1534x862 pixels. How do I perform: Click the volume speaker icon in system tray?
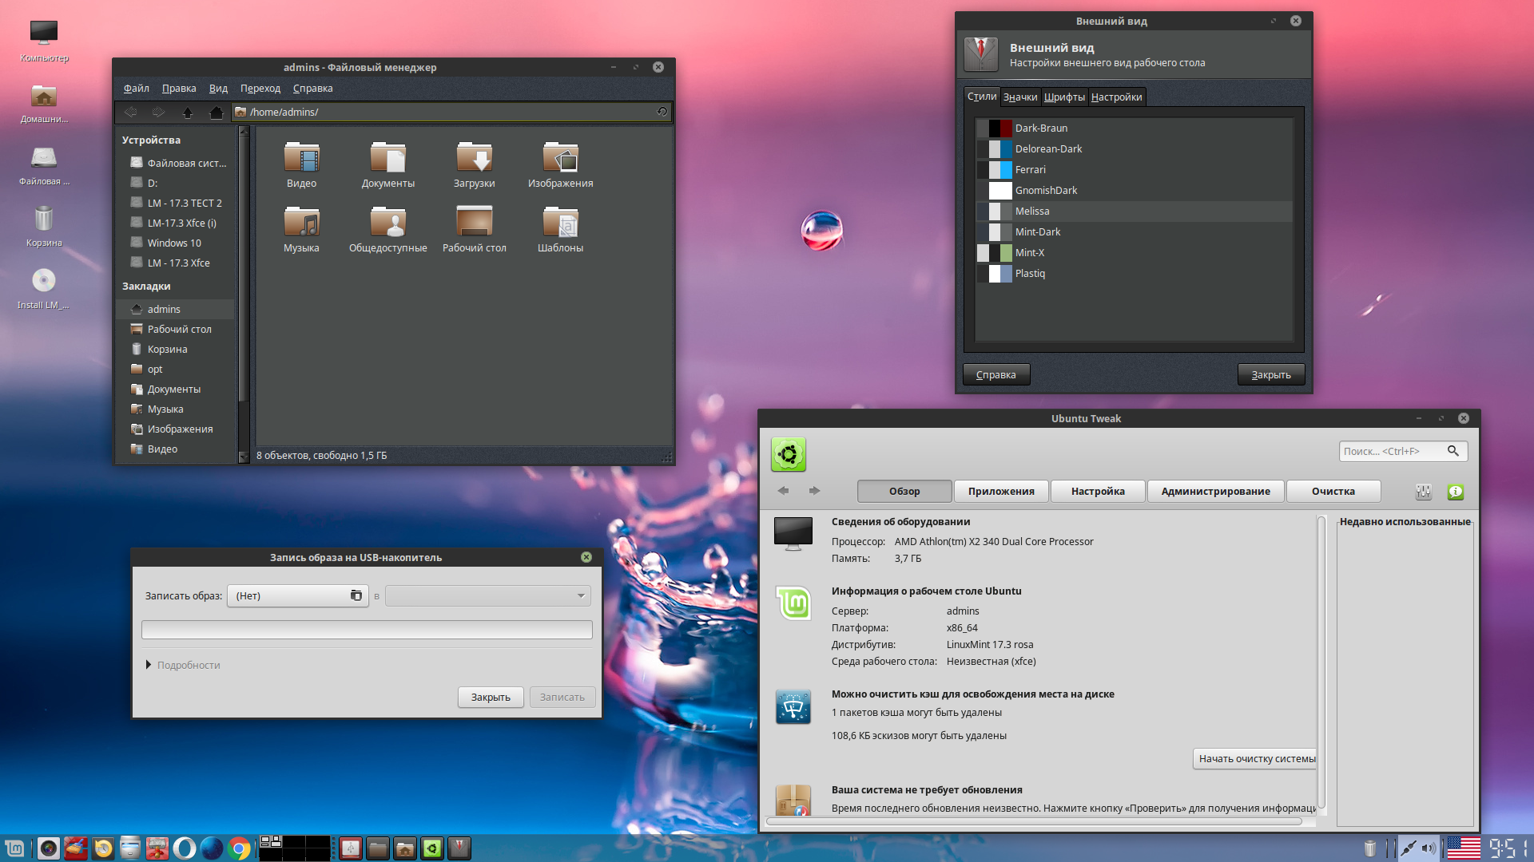(1430, 848)
